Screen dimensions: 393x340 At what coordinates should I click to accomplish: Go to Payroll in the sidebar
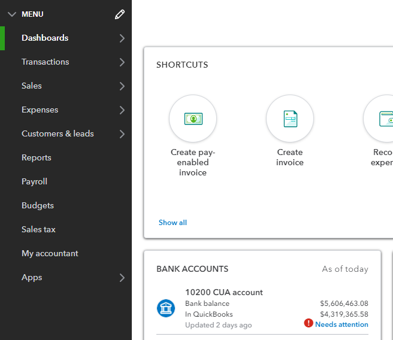pos(34,182)
